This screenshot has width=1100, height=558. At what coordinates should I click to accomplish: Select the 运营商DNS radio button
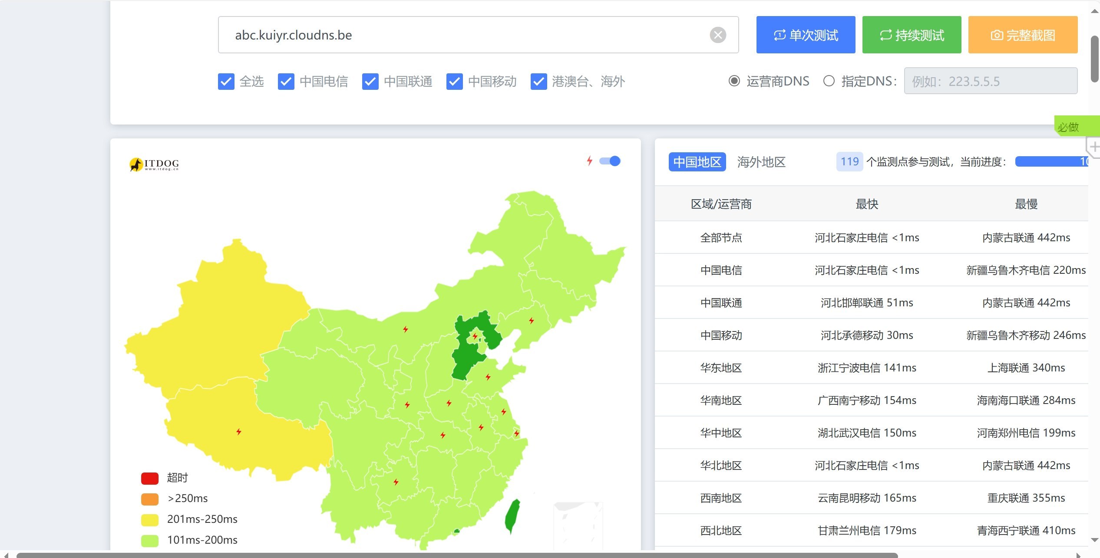click(x=734, y=81)
